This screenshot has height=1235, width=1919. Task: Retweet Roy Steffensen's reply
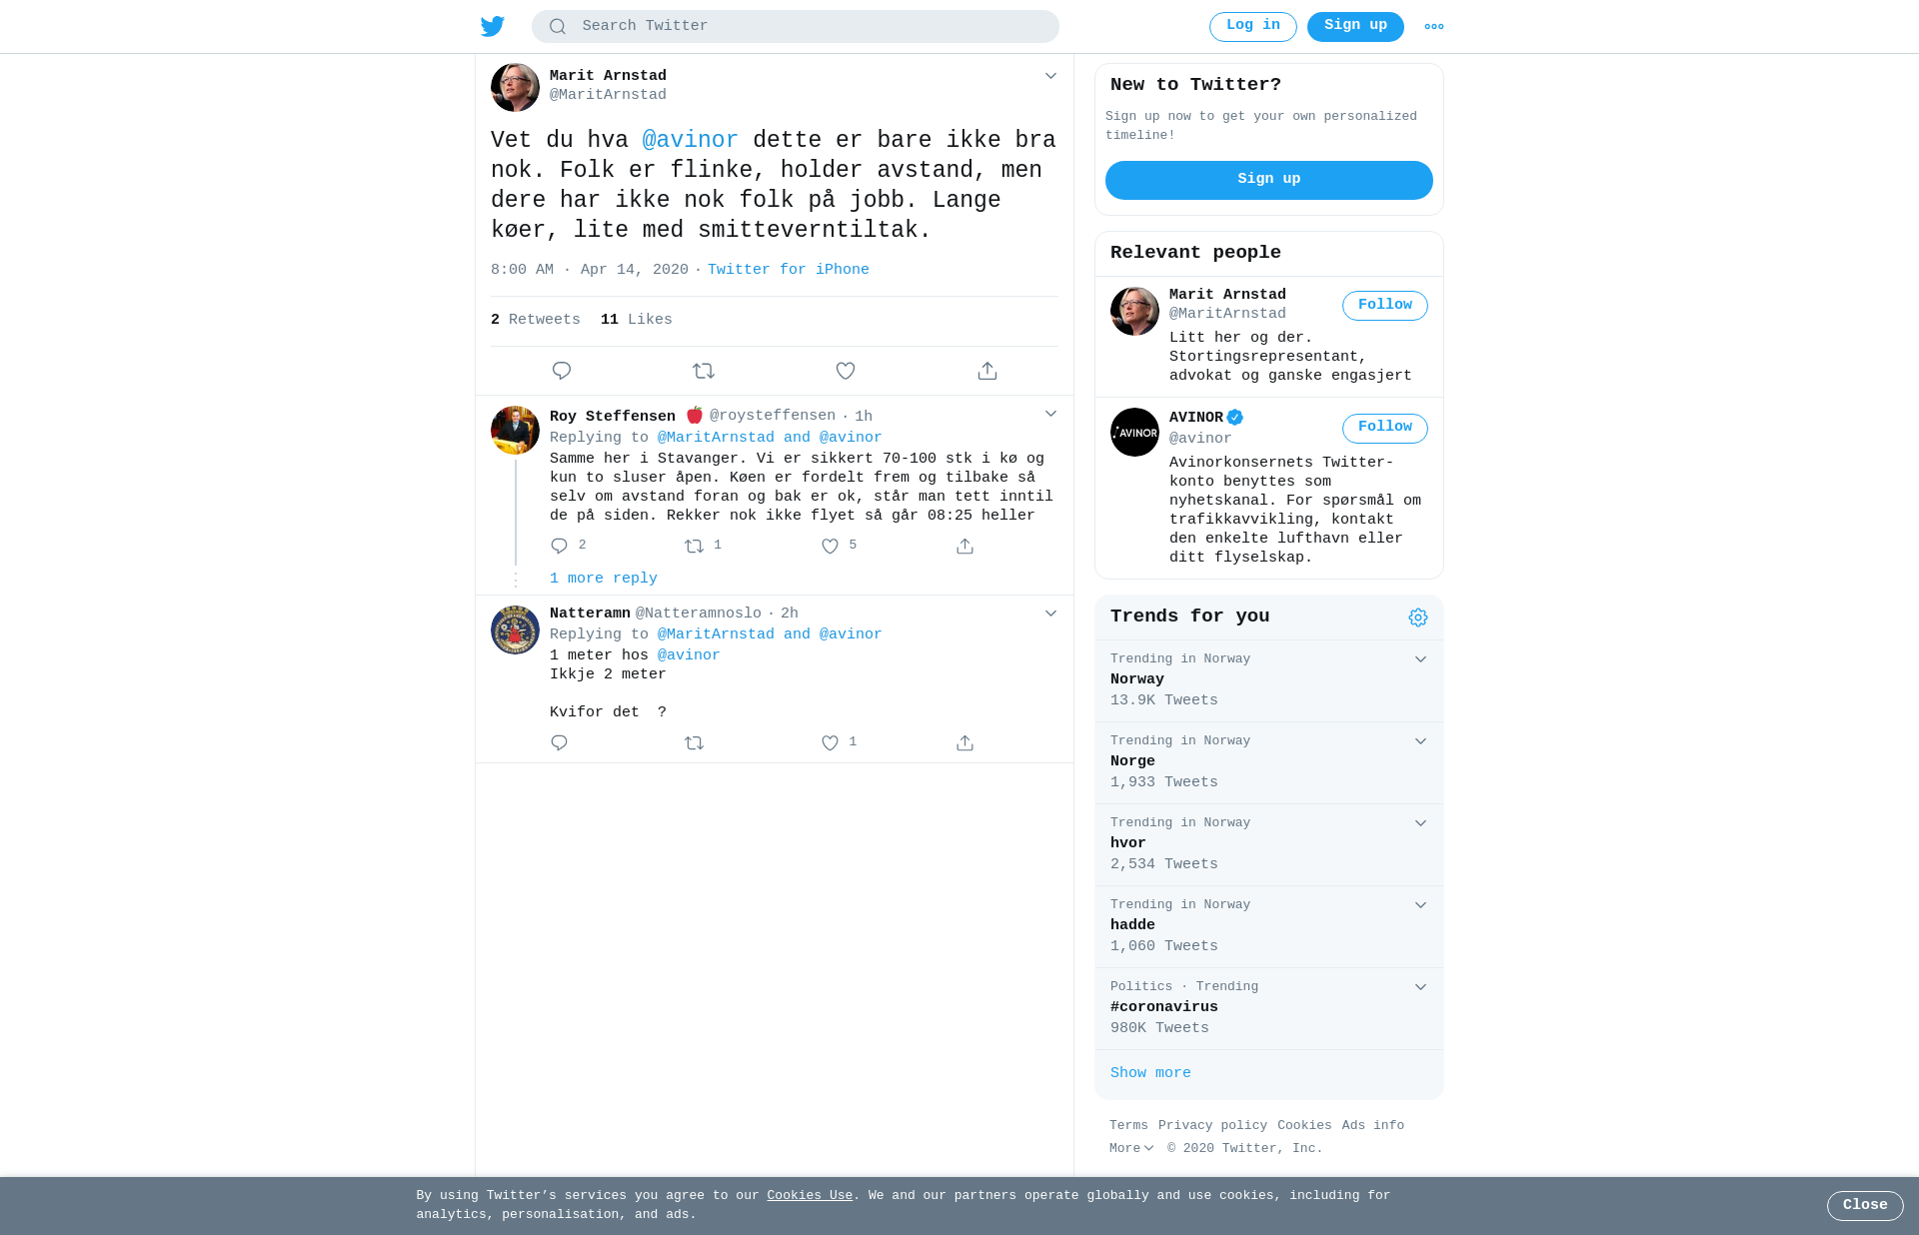[x=695, y=546]
